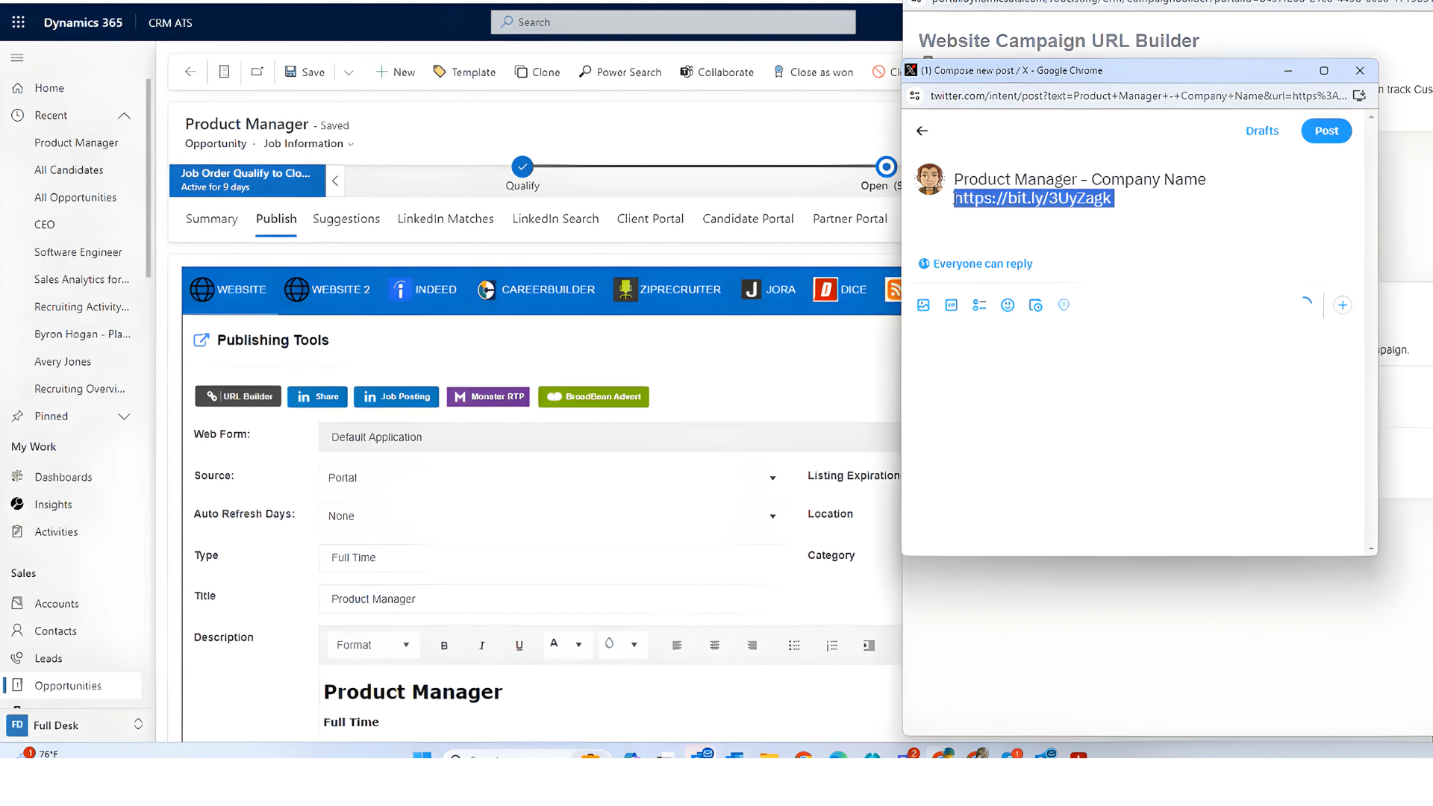Select the WEBSITE 2 publishing channel
The width and height of the screenshot is (1433, 806).
327,290
